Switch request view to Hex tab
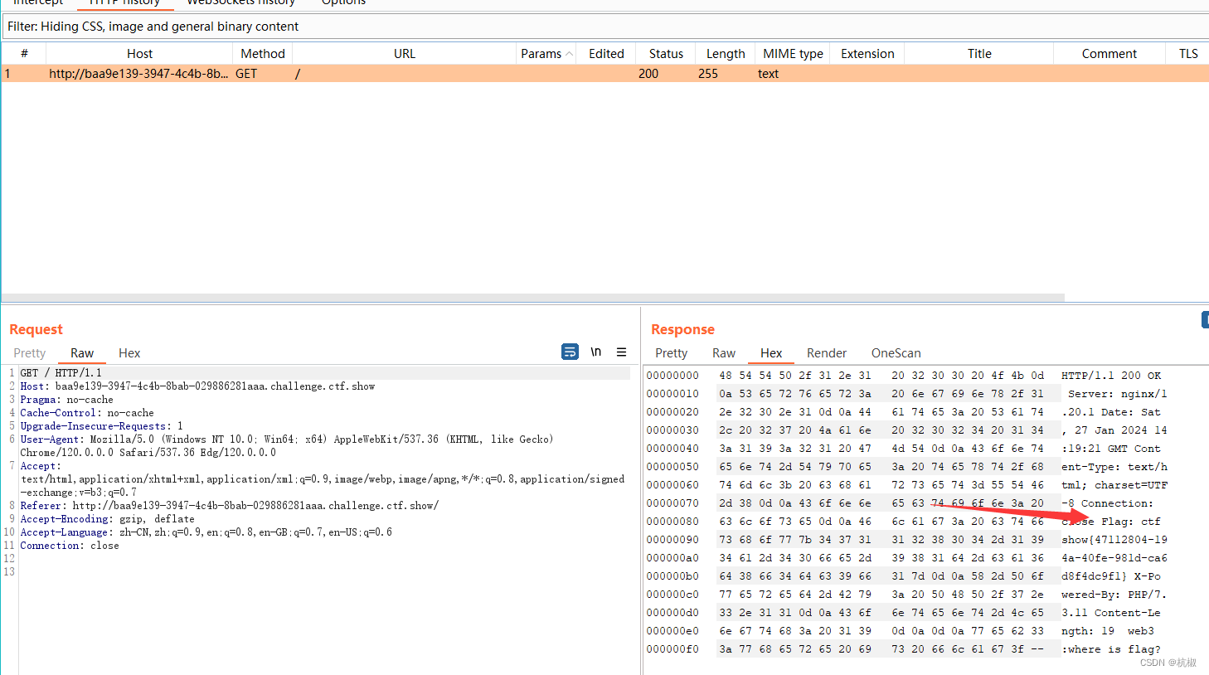This screenshot has height=675, width=1209. (129, 353)
